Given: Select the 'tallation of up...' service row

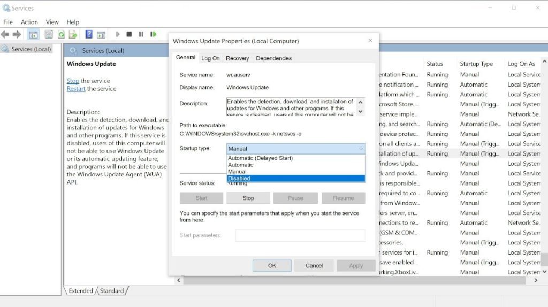Looking at the screenshot, I should (460, 153).
